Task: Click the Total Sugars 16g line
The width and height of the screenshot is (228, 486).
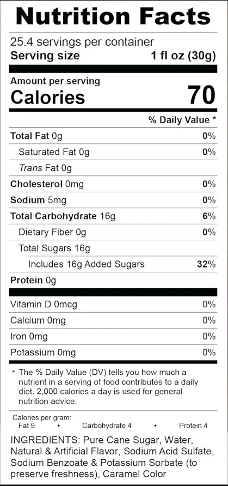Action: (54, 248)
